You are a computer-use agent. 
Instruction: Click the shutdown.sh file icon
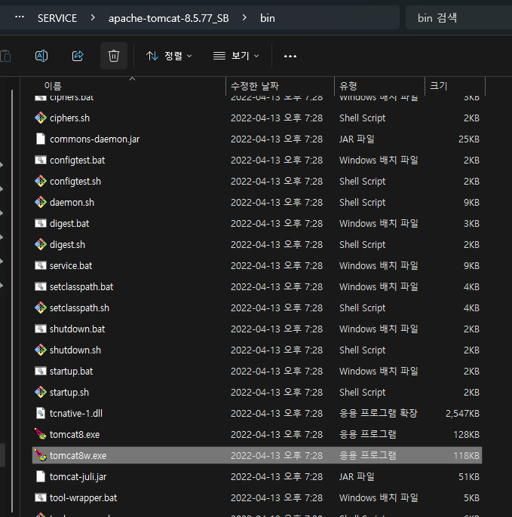(41, 350)
